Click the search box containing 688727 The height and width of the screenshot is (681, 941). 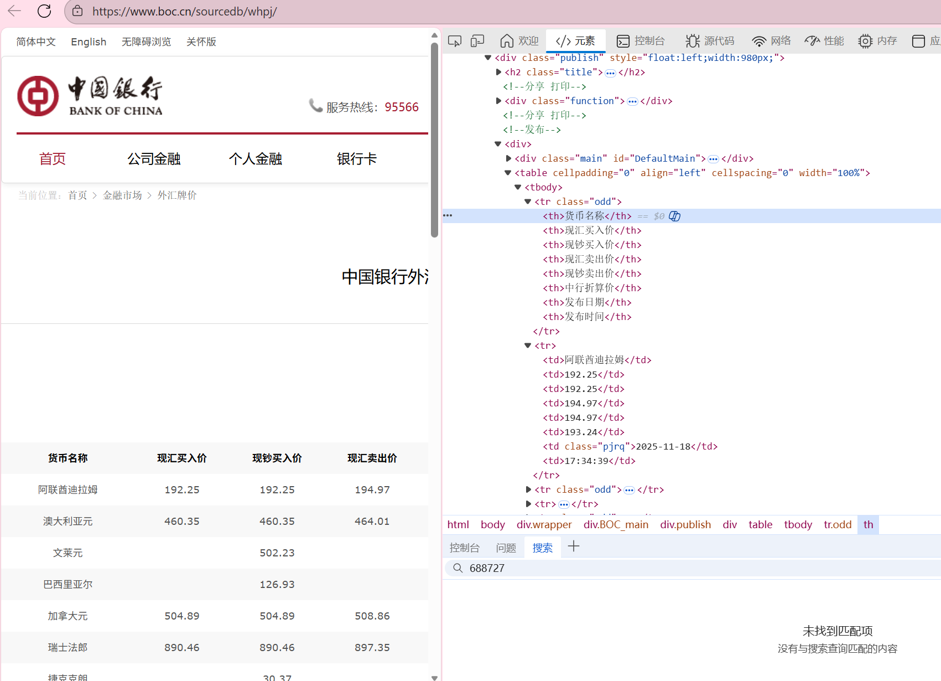point(694,568)
